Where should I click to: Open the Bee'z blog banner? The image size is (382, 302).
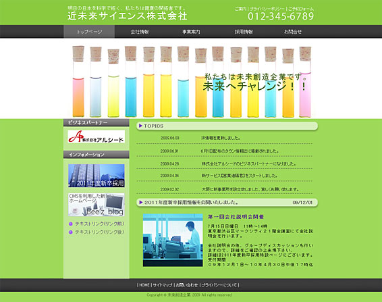(97, 205)
